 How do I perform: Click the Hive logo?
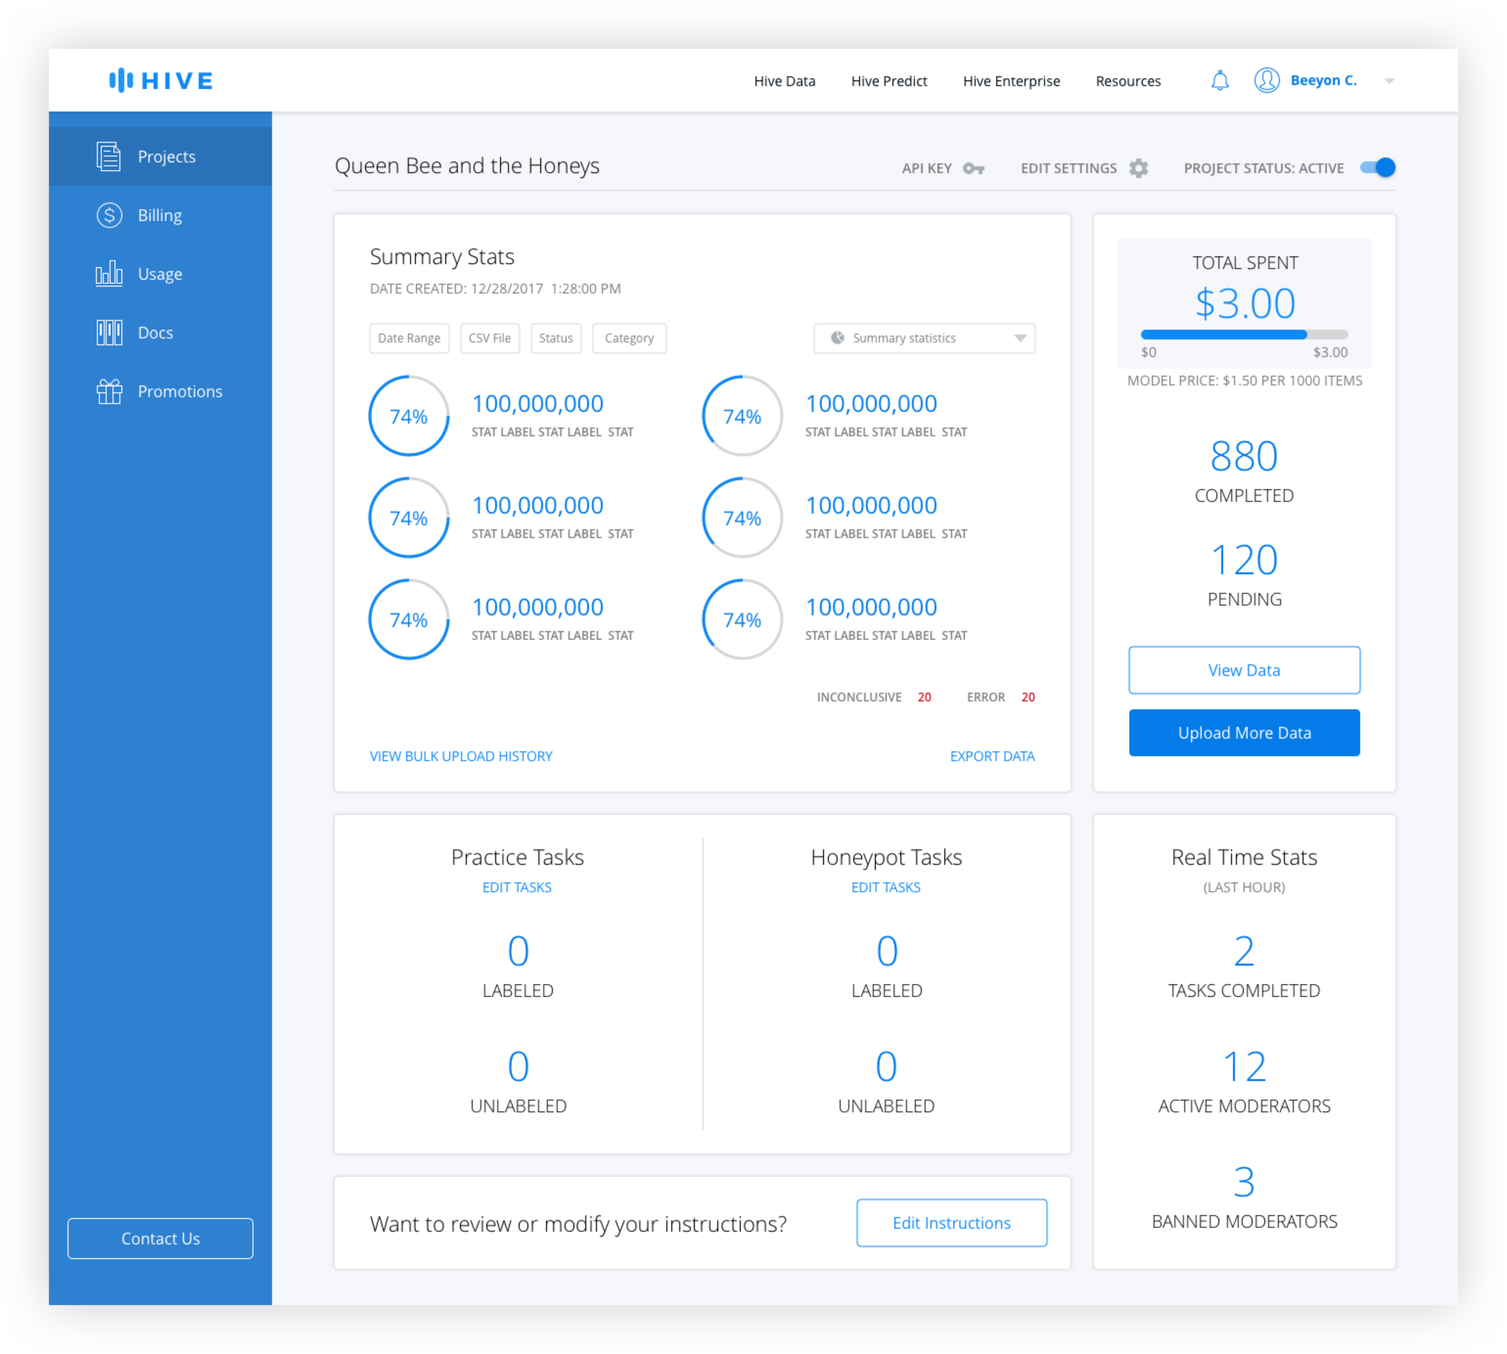(161, 80)
